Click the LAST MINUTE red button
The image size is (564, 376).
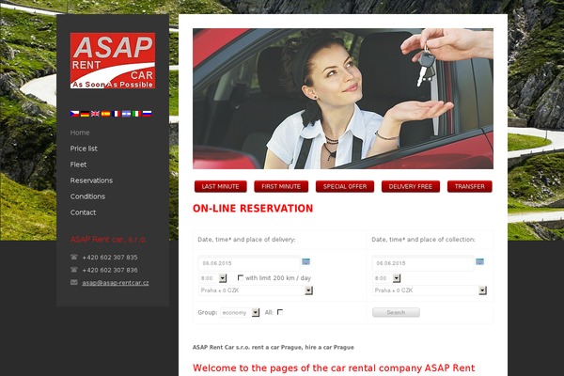click(221, 186)
